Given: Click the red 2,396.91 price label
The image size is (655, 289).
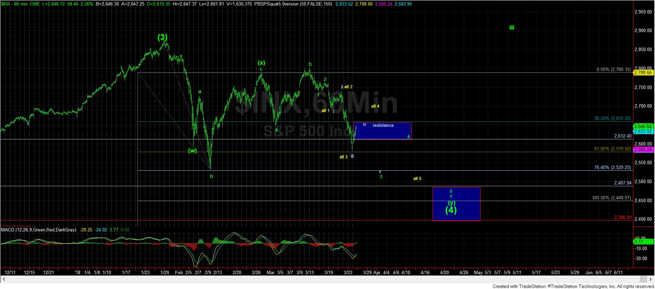Looking at the screenshot, I should pyautogui.click(x=623, y=218).
